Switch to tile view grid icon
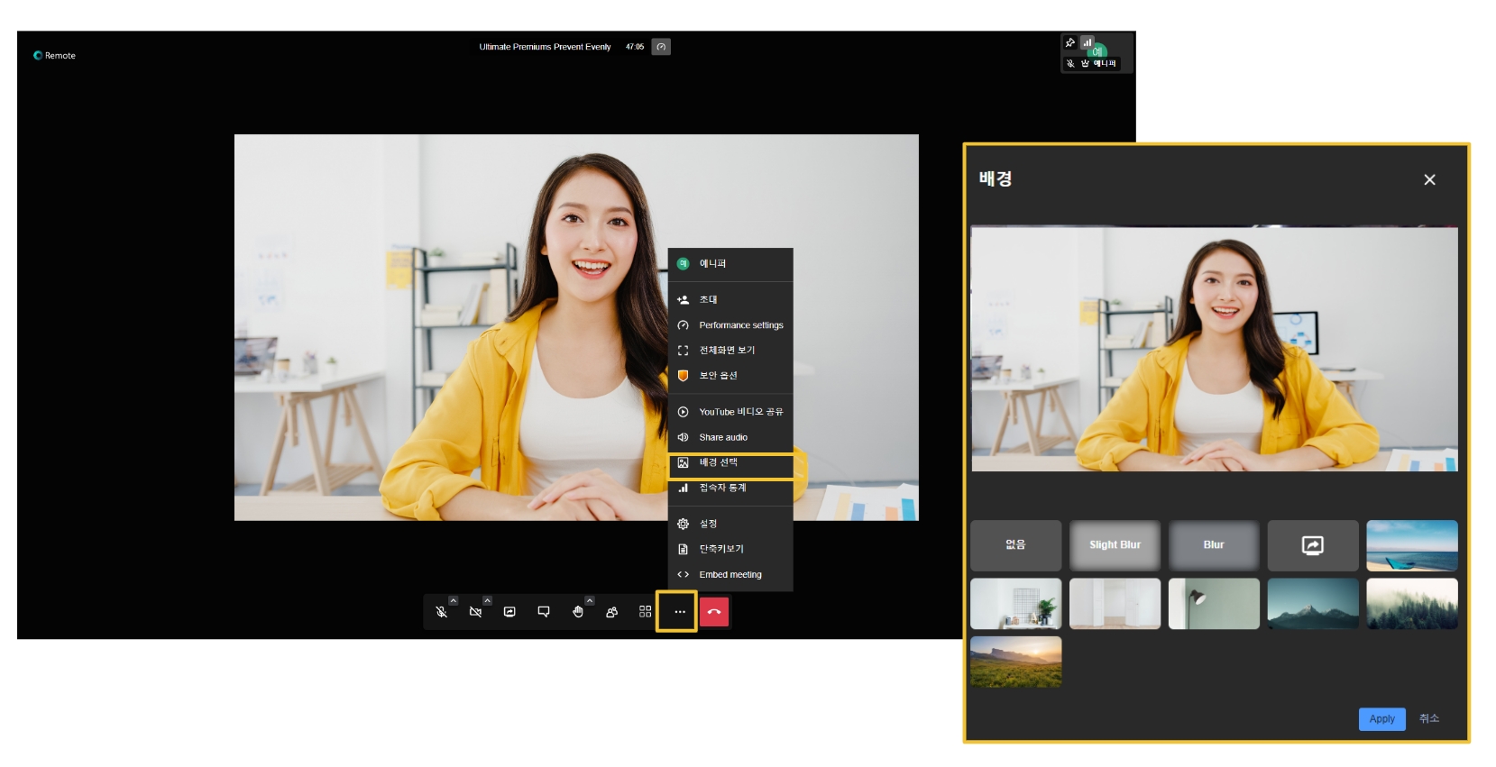 pyautogui.click(x=645, y=612)
